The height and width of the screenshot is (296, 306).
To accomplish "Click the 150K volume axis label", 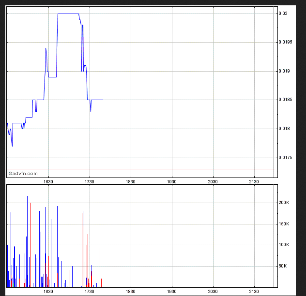I will pos(284,224).
